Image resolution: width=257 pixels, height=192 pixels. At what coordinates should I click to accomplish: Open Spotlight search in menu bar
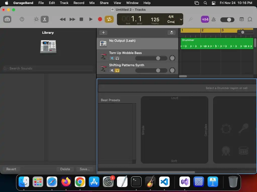pos(205,3)
